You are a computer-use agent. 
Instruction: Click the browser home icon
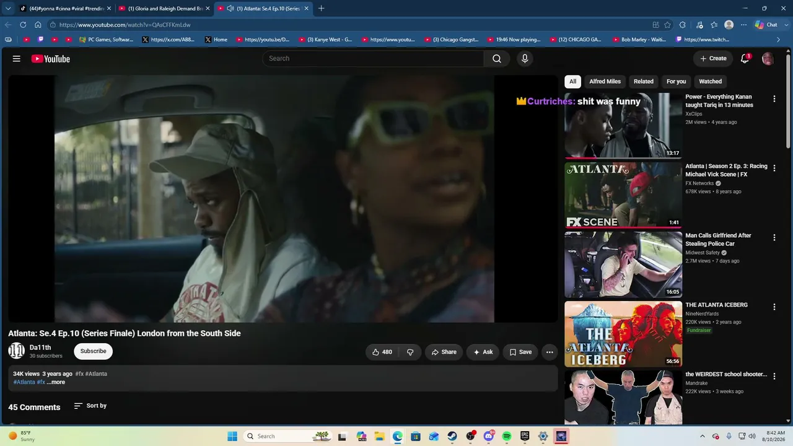[x=38, y=25]
